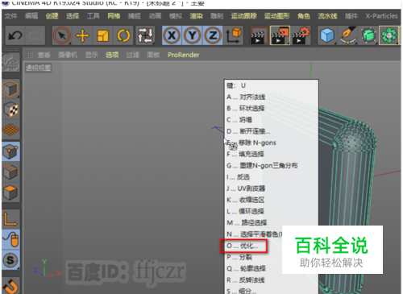Open the Render Settings icon

coord(301,35)
